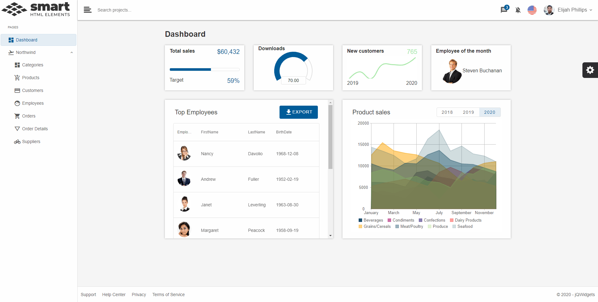This screenshot has width=598, height=302.
Task: Open the Categories page
Action: [33, 65]
